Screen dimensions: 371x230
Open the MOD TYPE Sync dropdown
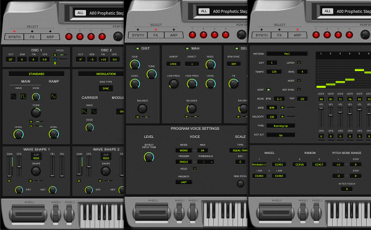(106, 88)
